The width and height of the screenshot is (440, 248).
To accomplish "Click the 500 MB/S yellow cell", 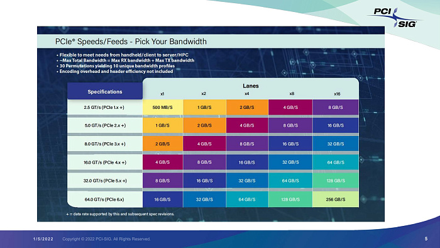I will pyautogui.click(x=162, y=107).
